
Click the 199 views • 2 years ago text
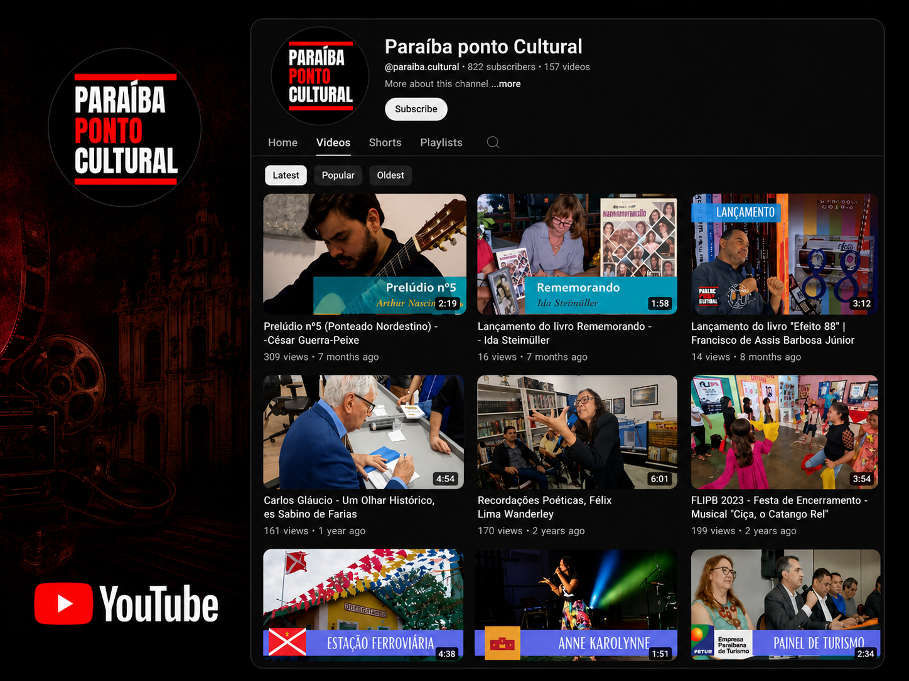tap(743, 531)
